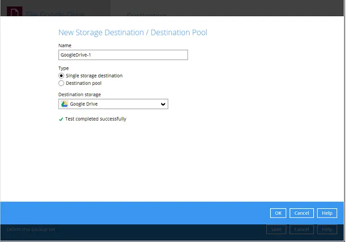346x242 pixels.
Task: Click the dimmed Help button at bottom
Action: (327, 229)
